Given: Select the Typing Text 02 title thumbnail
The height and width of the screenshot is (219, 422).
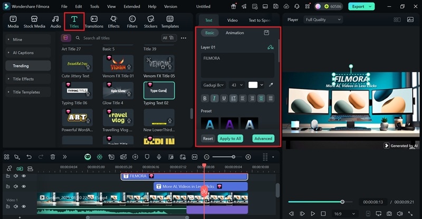Looking at the screenshot, I should pyautogui.click(x=159, y=91).
